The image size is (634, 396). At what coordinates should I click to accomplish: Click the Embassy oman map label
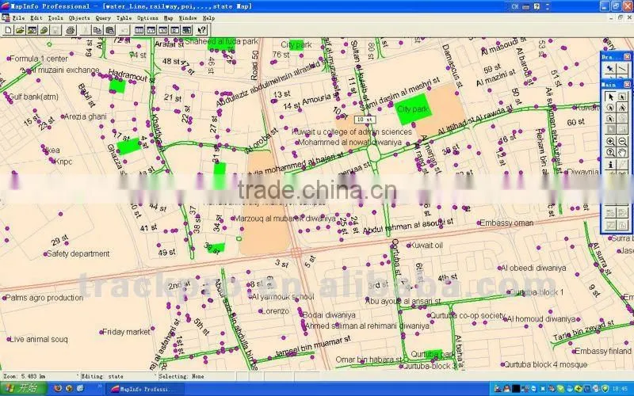tap(506, 223)
